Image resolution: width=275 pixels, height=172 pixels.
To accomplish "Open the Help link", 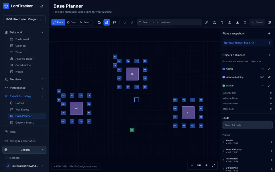I will [24, 132].
